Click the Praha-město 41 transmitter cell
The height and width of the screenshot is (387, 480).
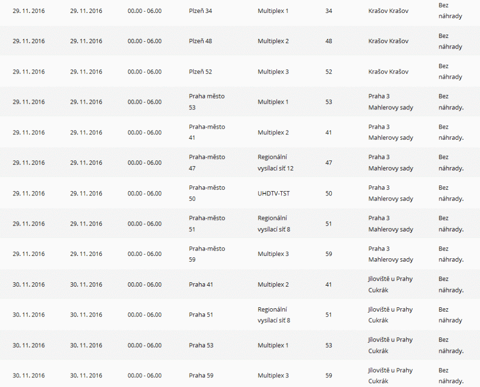pos(207,132)
